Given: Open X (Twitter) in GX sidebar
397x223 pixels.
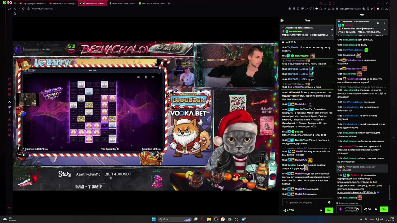Looking at the screenshot, I should (x=9, y=112).
